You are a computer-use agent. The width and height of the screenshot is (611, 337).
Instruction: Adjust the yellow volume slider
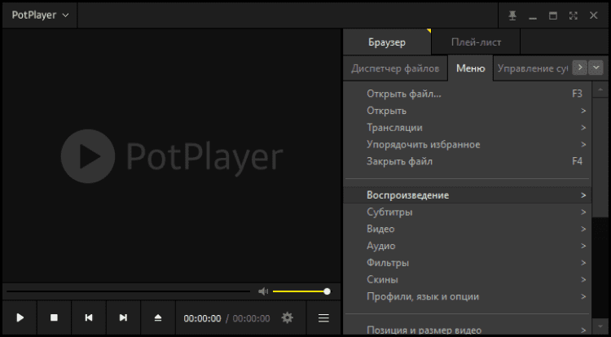coord(301,291)
